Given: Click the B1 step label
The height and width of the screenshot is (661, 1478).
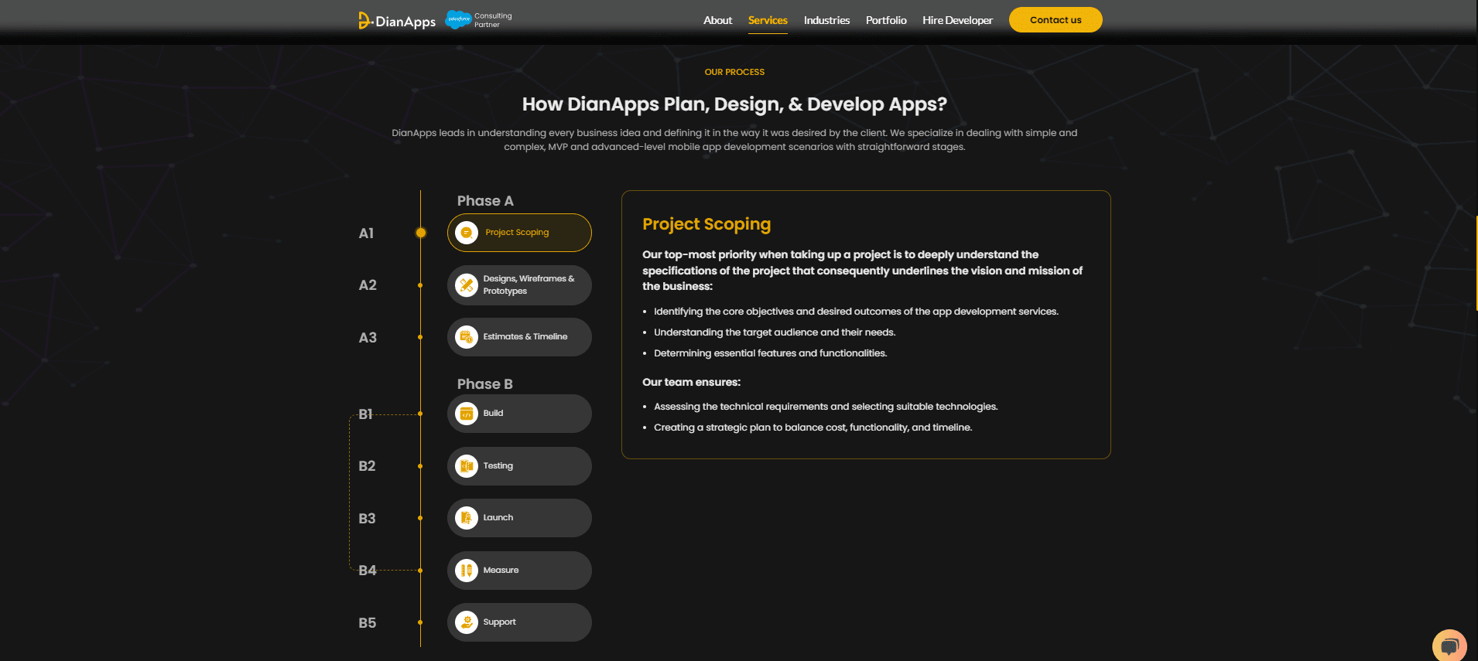Looking at the screenshot, I should (366, 414).
